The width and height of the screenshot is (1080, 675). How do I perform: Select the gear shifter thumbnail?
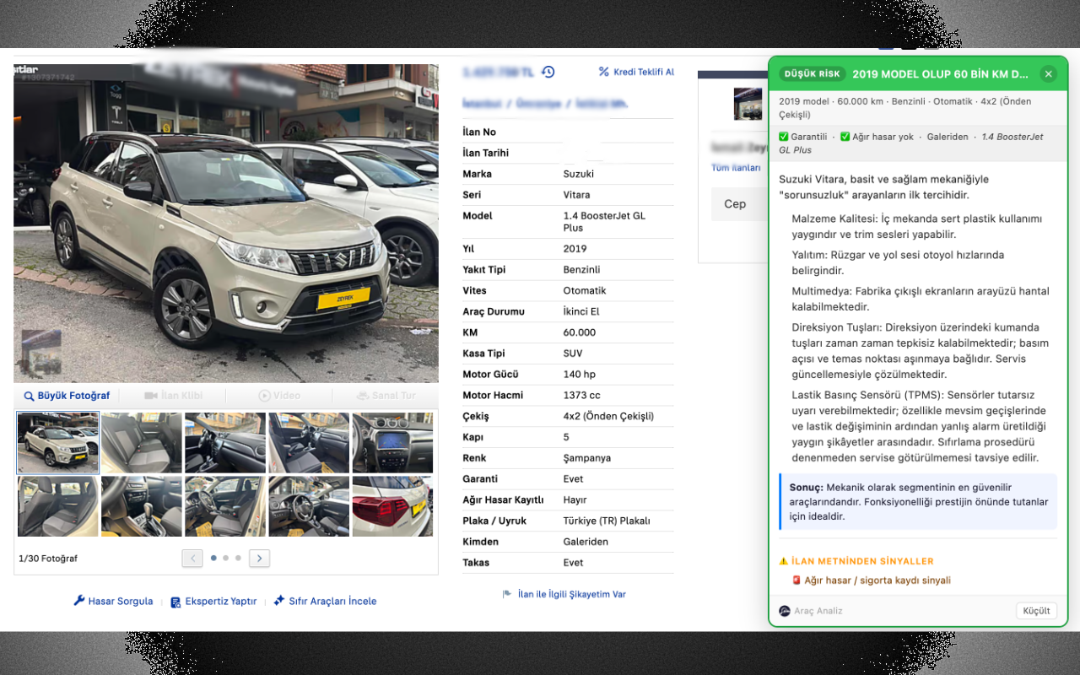[142, 506]
